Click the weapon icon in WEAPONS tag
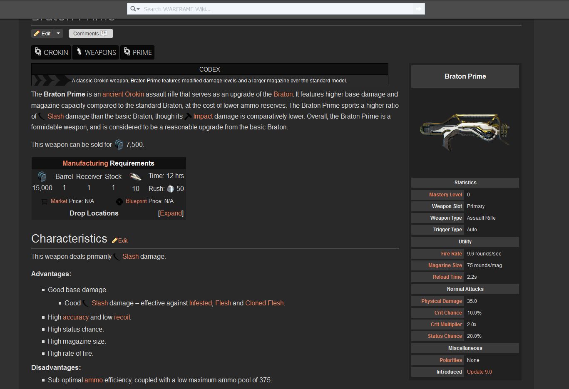569x389 pixels. 79,52
